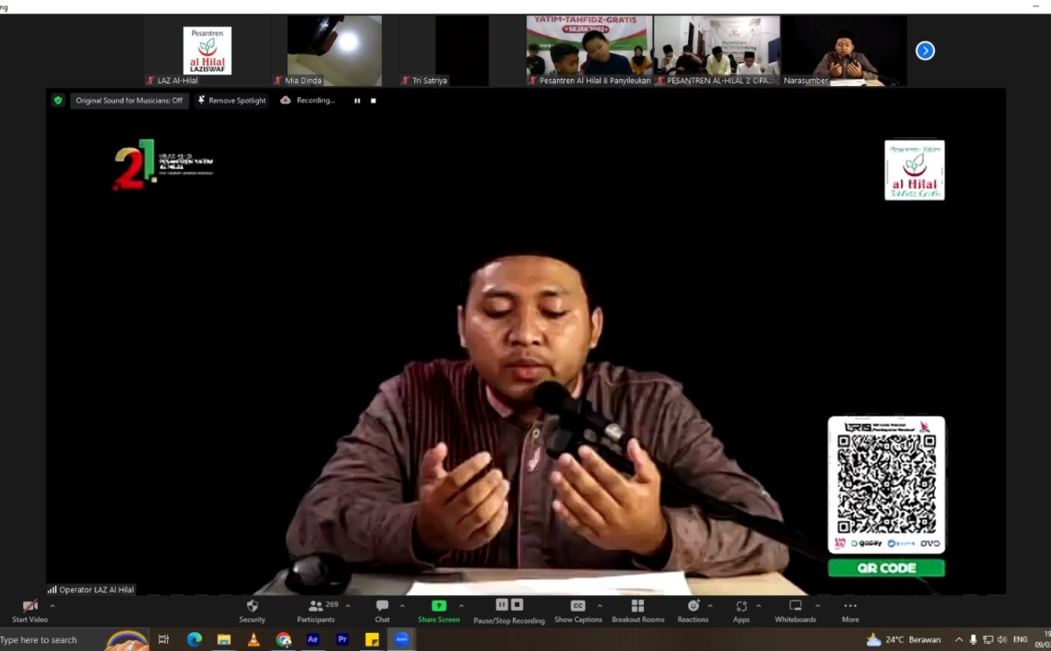
Task: Open the Apps menu
Action: tap(741, 611)
